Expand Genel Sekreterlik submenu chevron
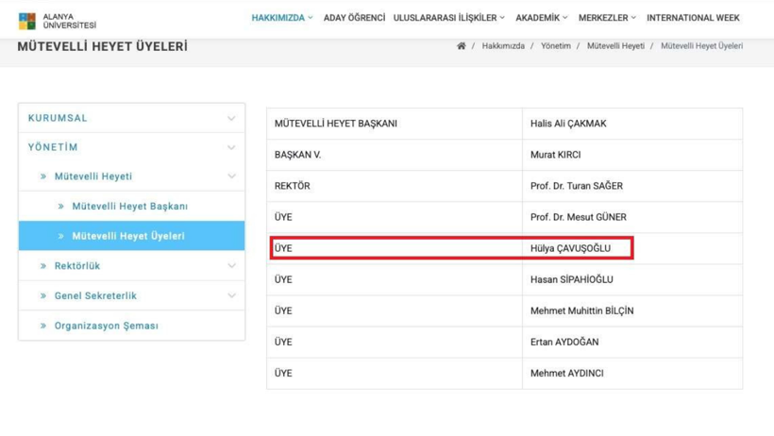This screenshot has height=436, width=774. pyautogui.click(x=231, y=295)
